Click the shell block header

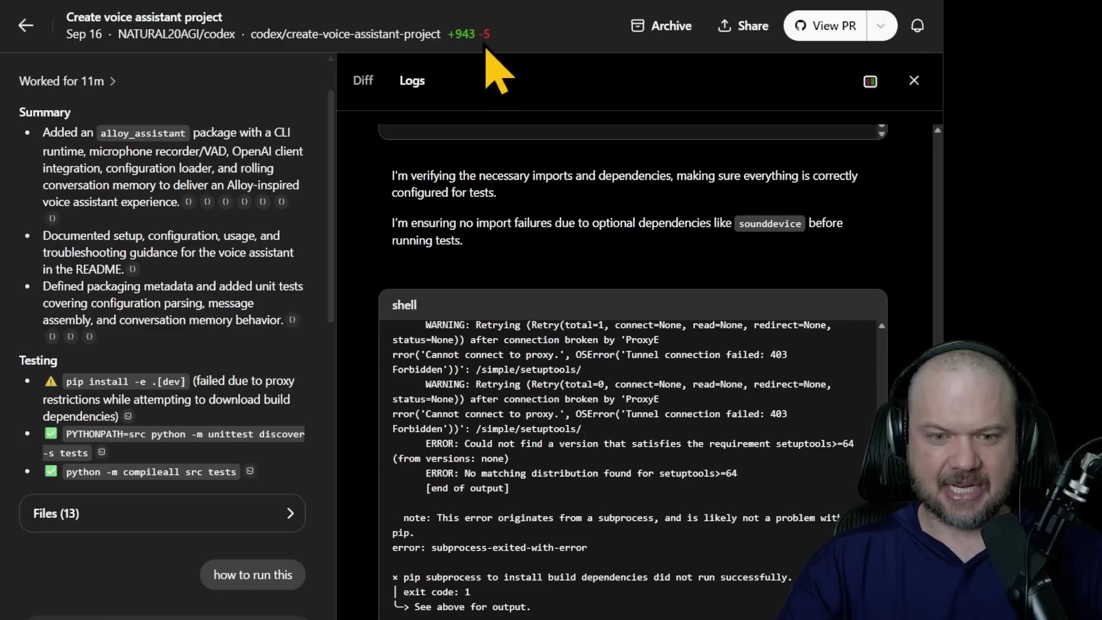tap(633, 305)
